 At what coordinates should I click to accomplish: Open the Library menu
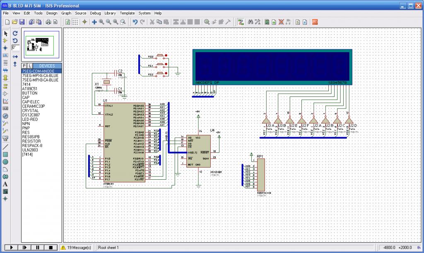point(110,13)
